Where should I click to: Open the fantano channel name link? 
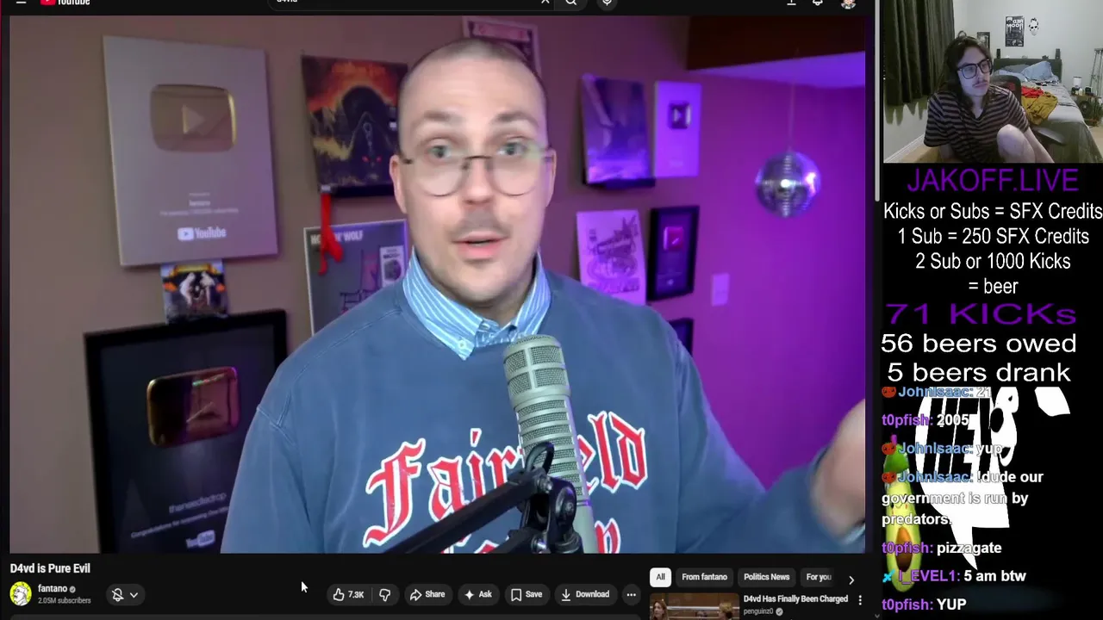pyautogui.click(x=53, y=589)
